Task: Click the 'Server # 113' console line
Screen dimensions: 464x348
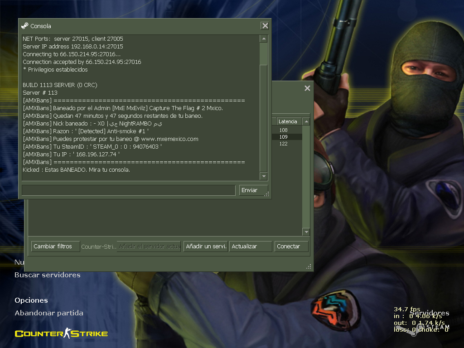Action: [40, 93]
